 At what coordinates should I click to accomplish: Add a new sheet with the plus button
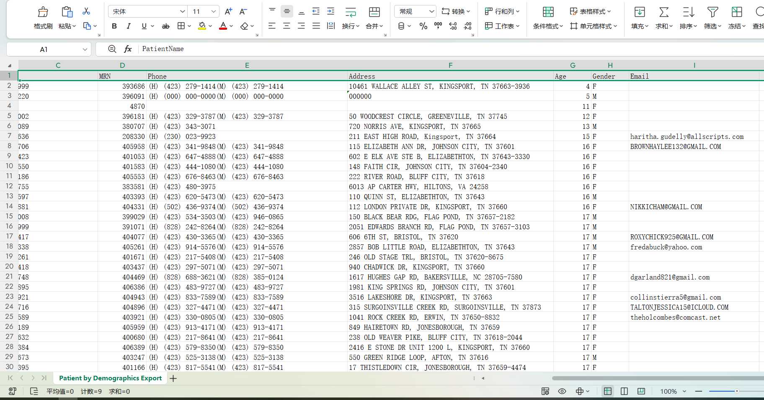click(x=173, y=378)
